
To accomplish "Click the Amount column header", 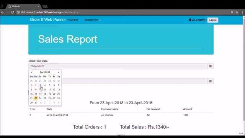I will pos(188,109).
